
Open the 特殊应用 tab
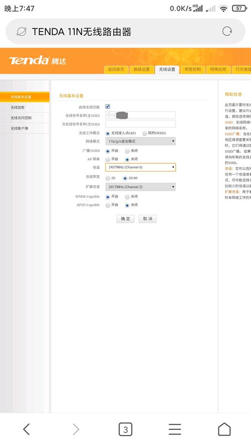tap(218, 69)
